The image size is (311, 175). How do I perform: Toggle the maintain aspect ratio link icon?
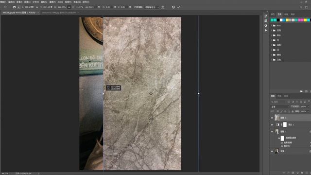point(69,7)
